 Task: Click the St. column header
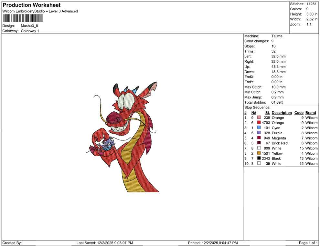coord(267,112)
